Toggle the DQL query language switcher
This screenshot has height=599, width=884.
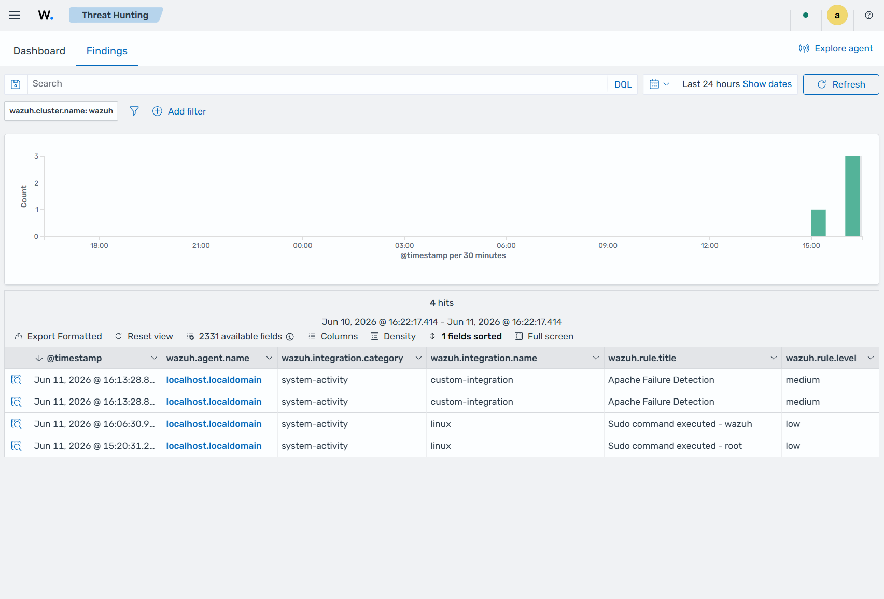[x=623, y=84]
